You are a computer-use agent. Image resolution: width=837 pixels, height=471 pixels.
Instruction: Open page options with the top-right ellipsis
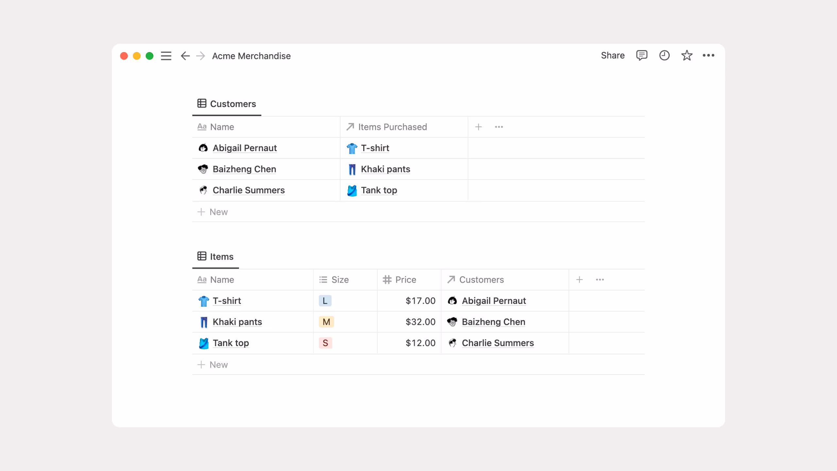click(709, 56)
